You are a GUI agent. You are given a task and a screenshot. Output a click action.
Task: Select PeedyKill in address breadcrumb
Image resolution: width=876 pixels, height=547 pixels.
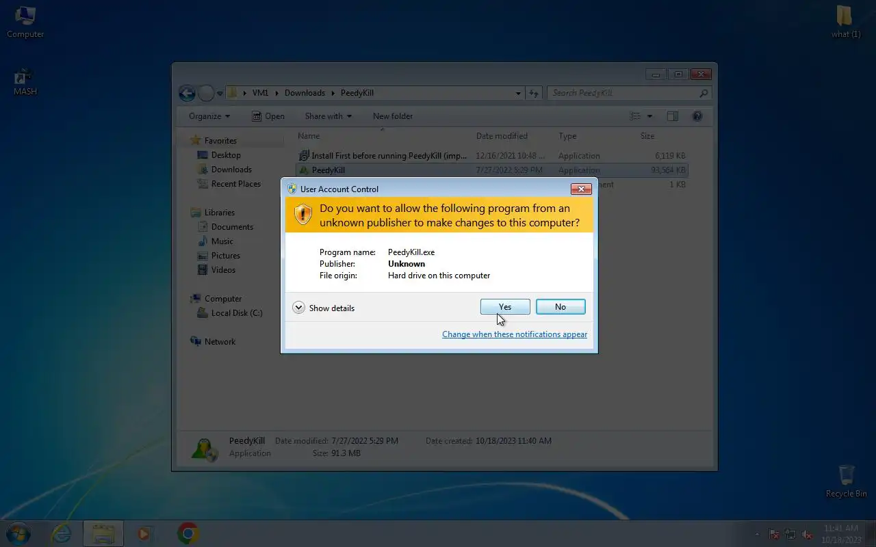pyautogui.click(x=357, y=93)
